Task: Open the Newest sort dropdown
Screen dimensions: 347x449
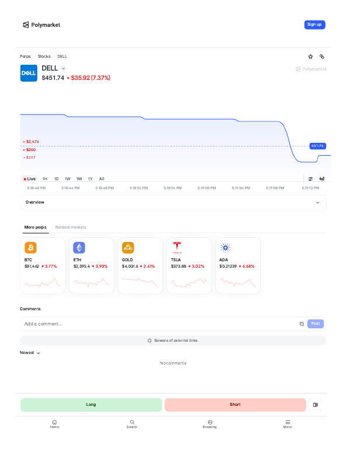Action: tap(30, 353)
